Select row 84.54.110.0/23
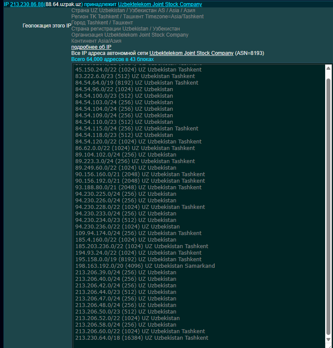 tap(124, 122)
